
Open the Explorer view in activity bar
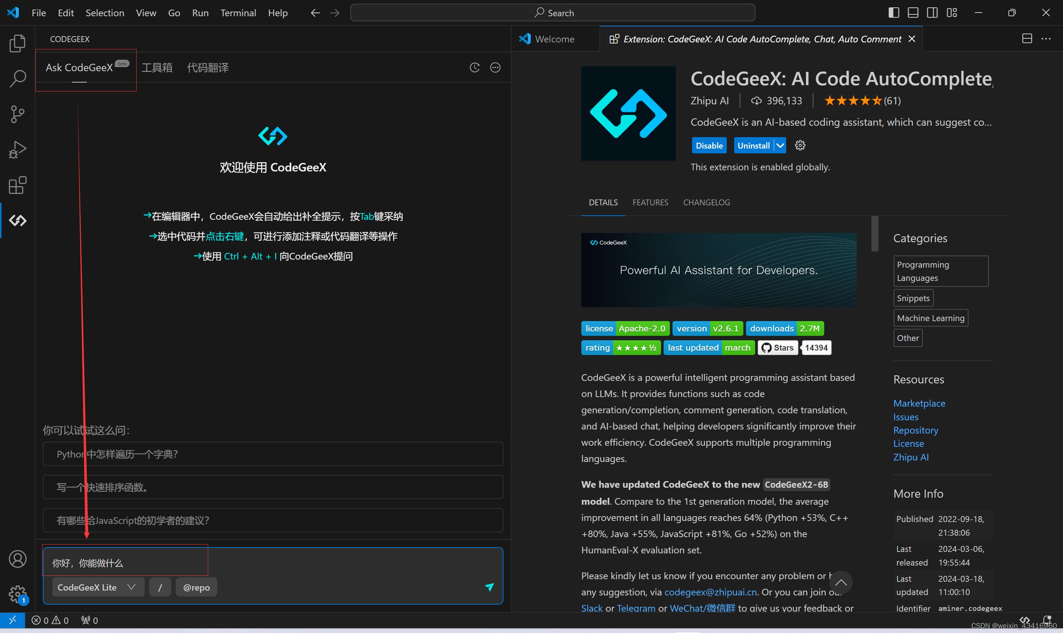(17, 43)
